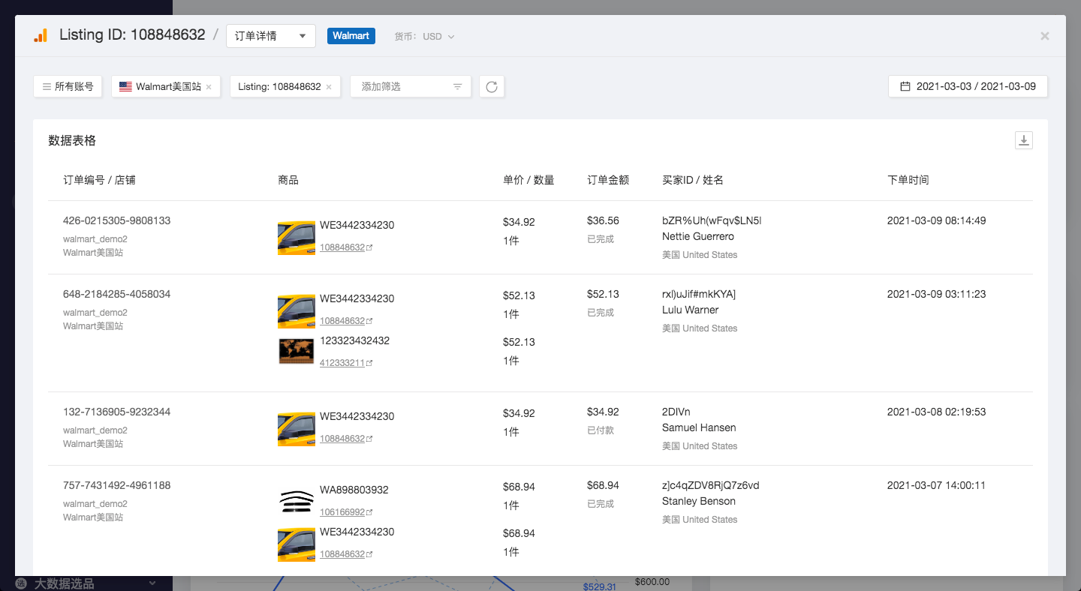Open listing link 412333211
The image size is (1081, 591).
(342, 363)
